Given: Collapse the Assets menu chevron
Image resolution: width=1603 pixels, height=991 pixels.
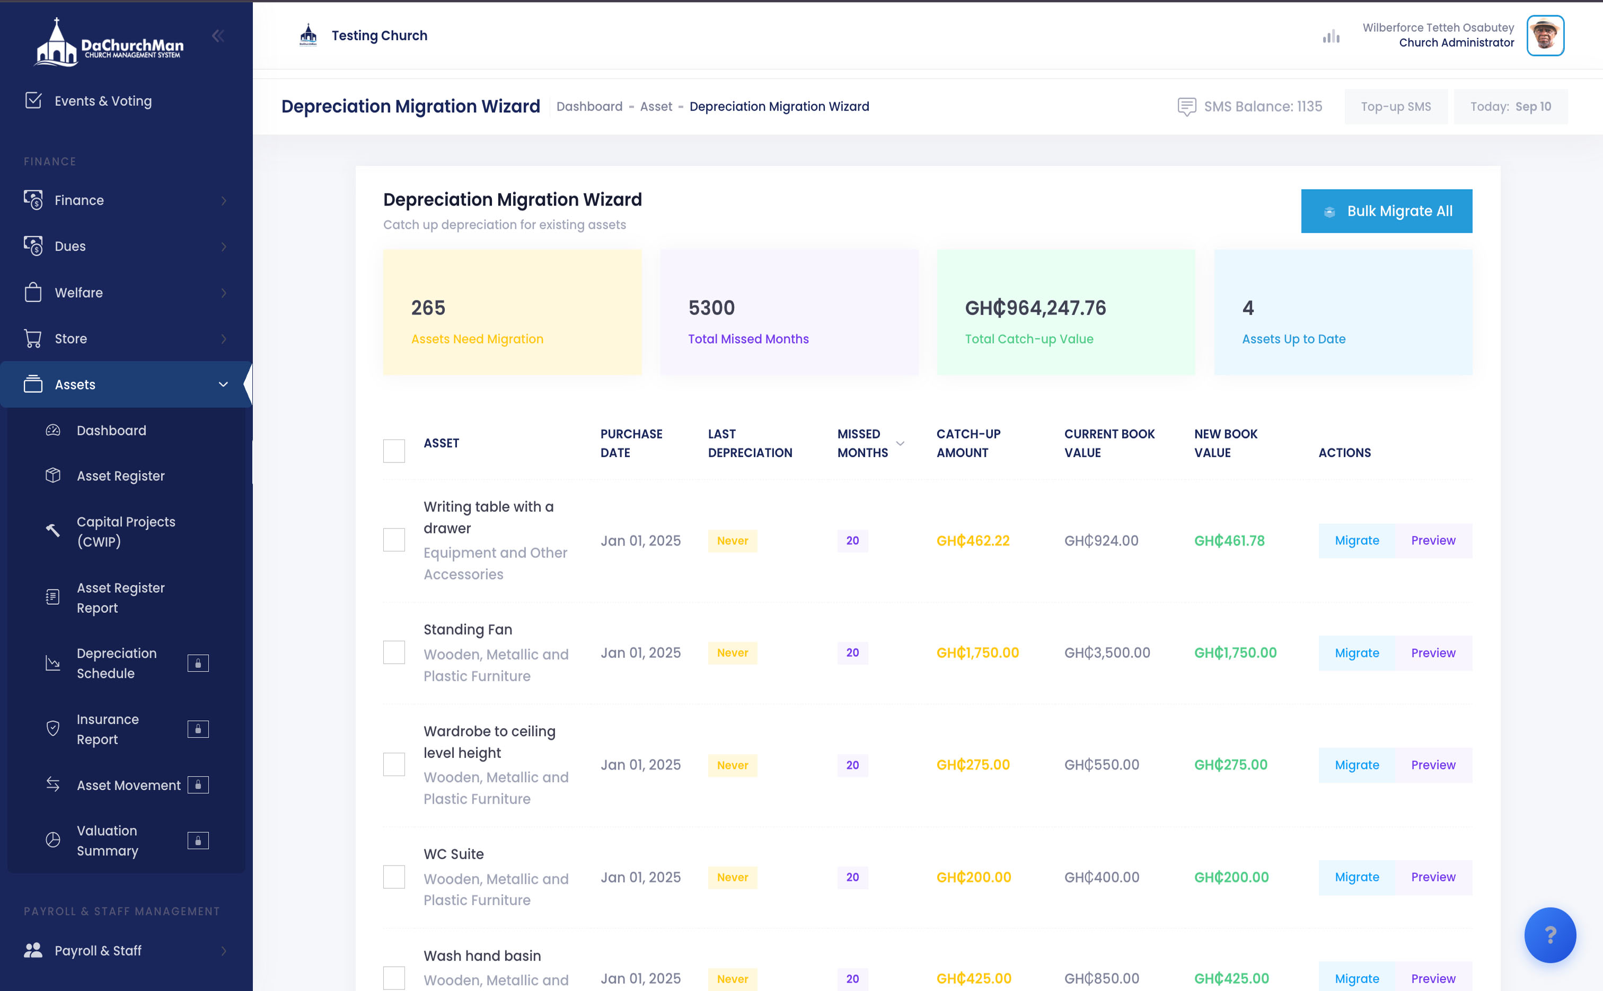Looking at the screenshot, I should (x=224, y=384).
